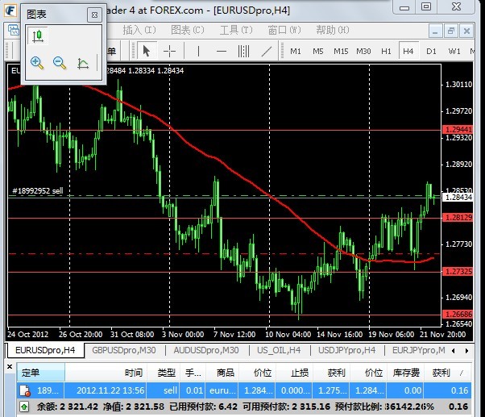Switch to M5 timeframe
The height and width of the screenshot is (417, 485).
pos(318,51)
